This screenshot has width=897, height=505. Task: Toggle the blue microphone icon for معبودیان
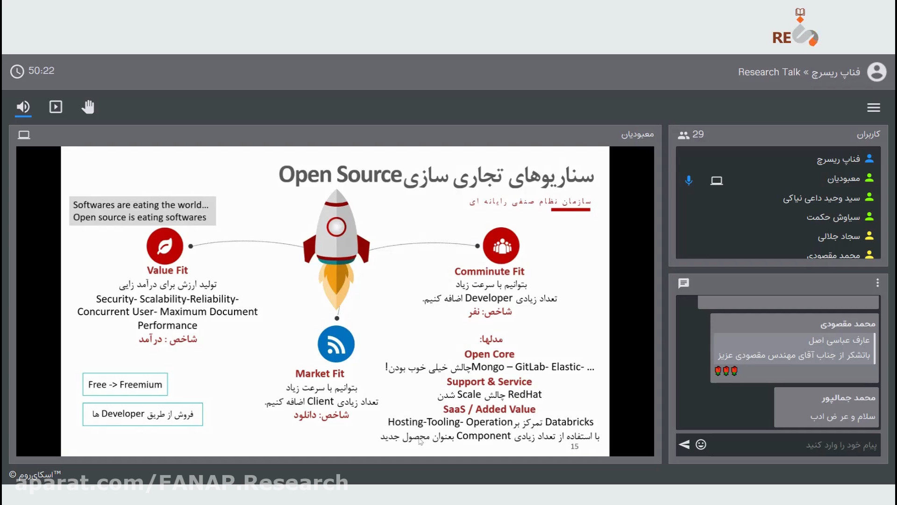pyautogui.click(x=689, y=180)
